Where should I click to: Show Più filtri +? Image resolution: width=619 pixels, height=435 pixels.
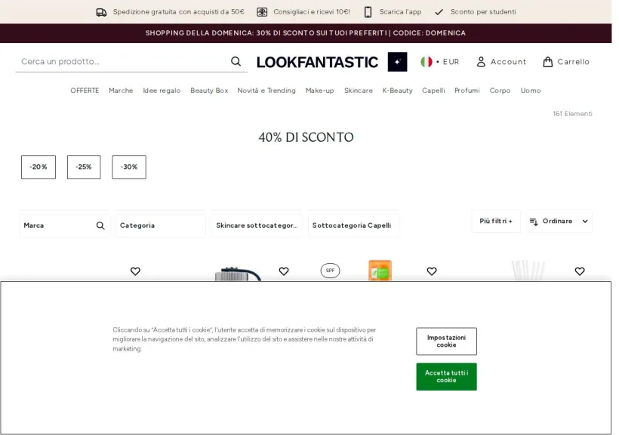(496, 221)
